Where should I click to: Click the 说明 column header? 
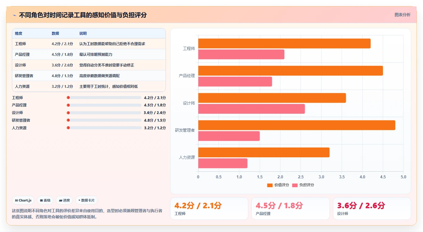tap(83, 34)
